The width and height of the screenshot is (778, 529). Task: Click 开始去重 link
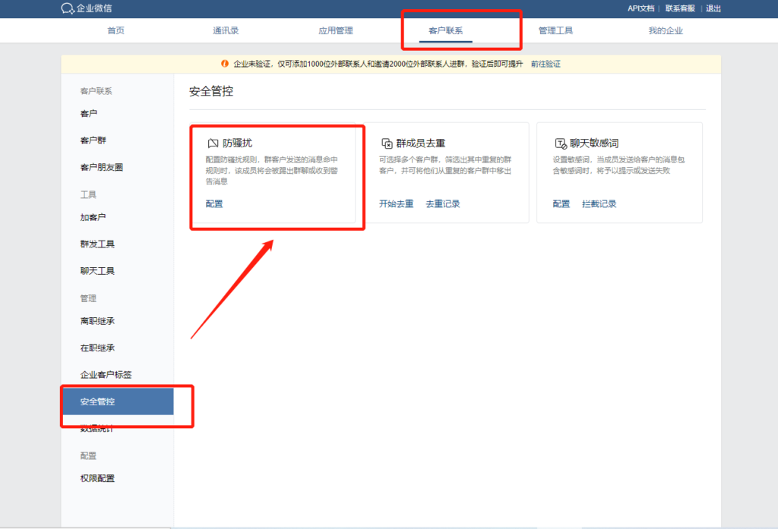pos(396,203)
